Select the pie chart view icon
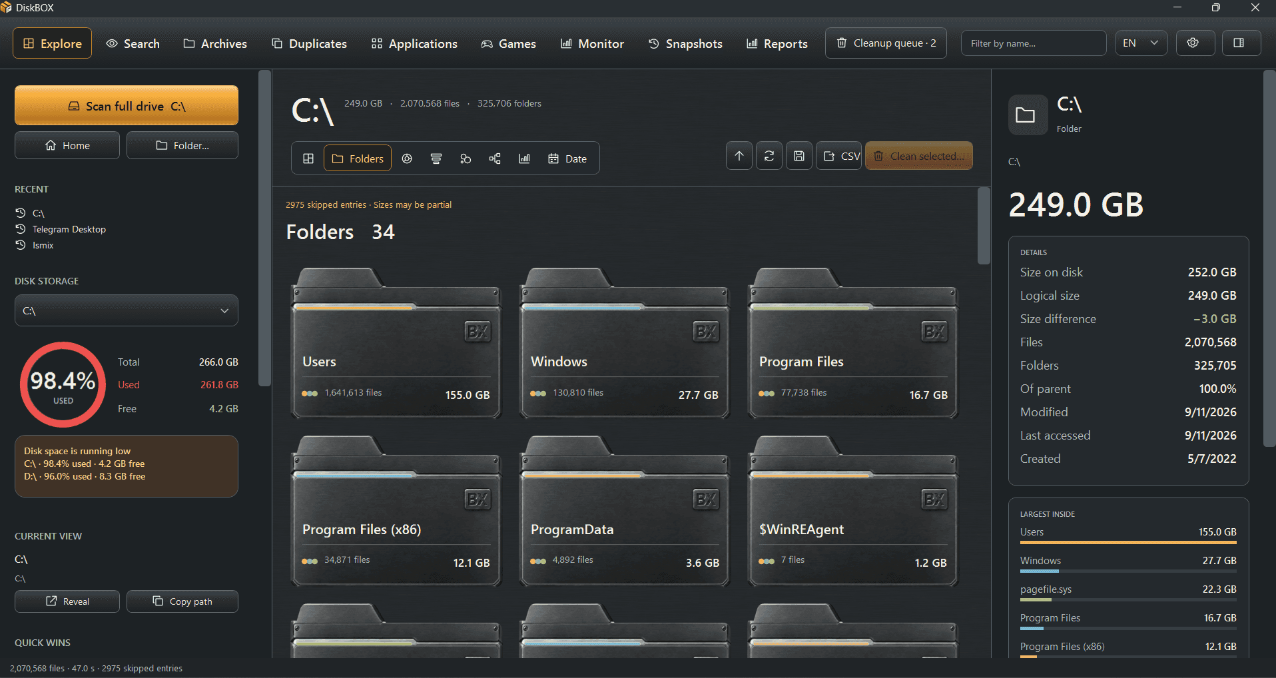This screenshot has height=678, width=1276. [407, 159]
